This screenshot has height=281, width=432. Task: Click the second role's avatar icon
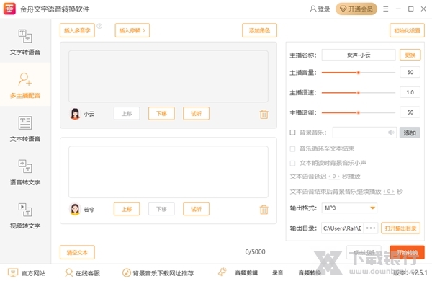75,209
